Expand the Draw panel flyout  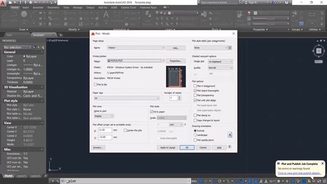[x=24, y=30]
